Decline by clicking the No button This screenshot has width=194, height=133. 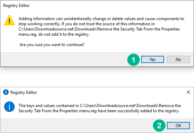[178, 60]
